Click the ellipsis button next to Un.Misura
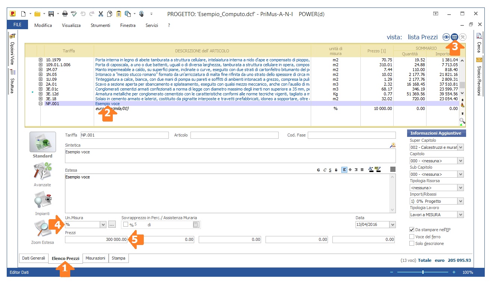This screenshot has width=493, height=285. [x=112, y=225]
